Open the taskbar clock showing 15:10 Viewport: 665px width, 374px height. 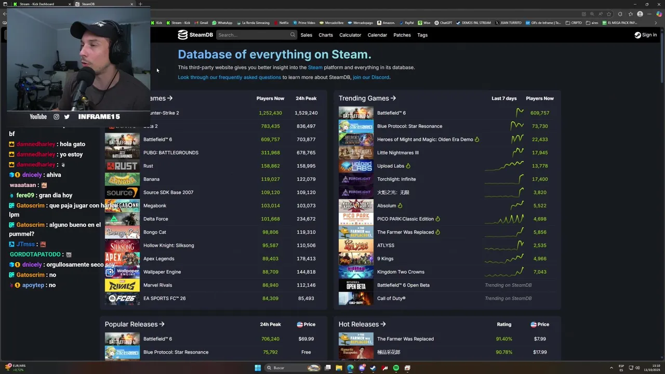pyautogui.click(x=651, y=368)
